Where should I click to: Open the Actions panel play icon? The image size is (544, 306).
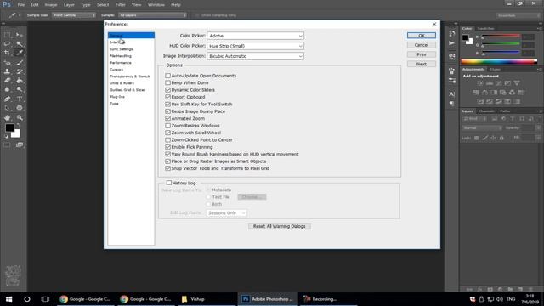tap(451, 43)
